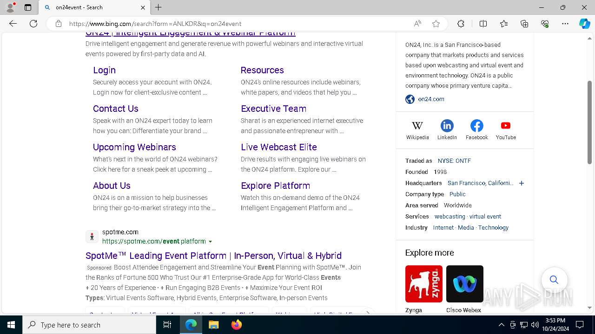Open the Contact Us sitelink
The height and width of the screenshot is (334, 595).
click(x=116, y=109)
